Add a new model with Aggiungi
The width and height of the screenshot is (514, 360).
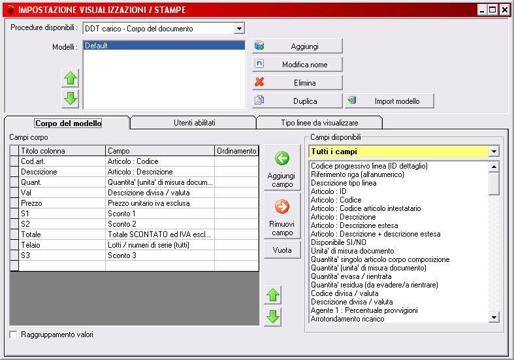[x=298, y=46]
